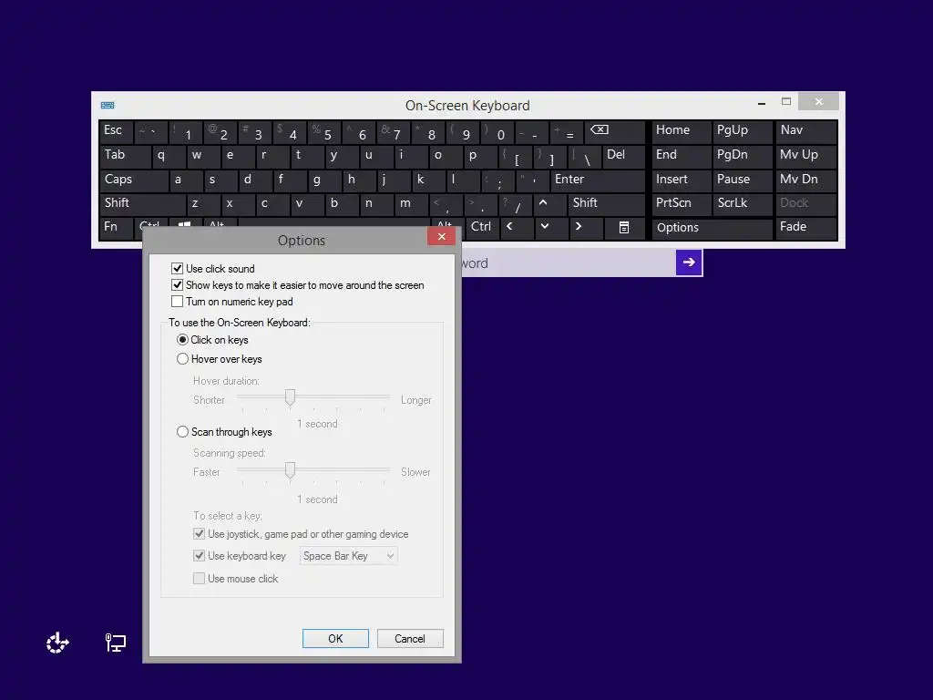
Task: Click OK in Options dialog
Action: pos(335,639)
